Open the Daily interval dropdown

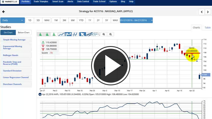13,20
